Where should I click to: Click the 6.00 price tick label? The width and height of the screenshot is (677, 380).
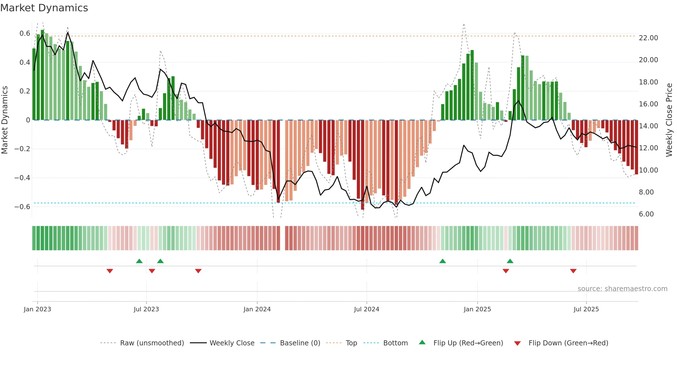646,214
